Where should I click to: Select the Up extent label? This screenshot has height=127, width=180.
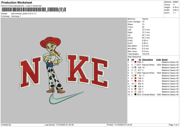129,35
